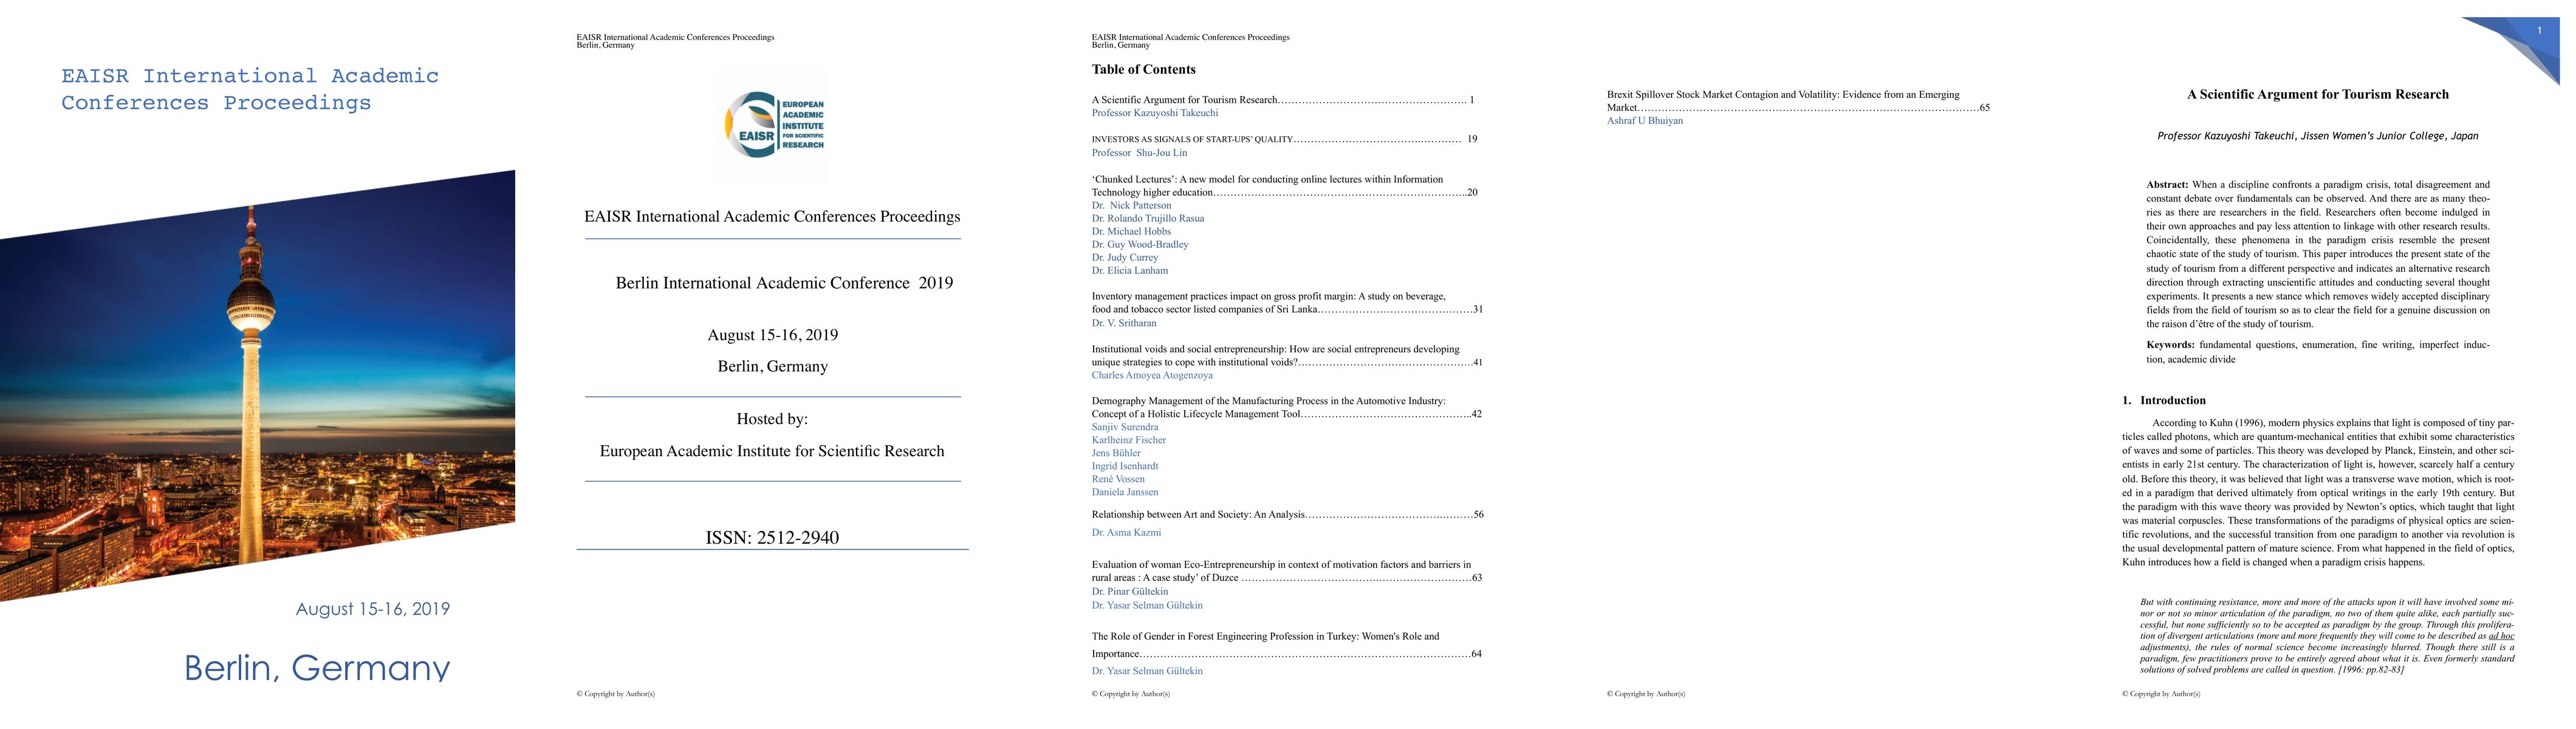Click 'August 15-16, 2019' on the cover page
The image size is (2576, 729).
(x=373, y=609)
